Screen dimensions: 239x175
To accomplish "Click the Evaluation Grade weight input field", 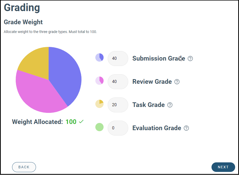I will coord(118,128).
